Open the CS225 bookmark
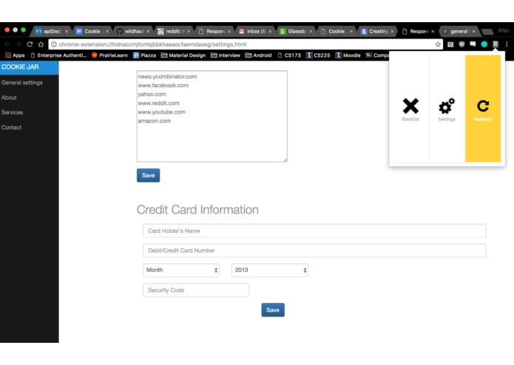This screenshot has width=514, height=365. point(318,55)
